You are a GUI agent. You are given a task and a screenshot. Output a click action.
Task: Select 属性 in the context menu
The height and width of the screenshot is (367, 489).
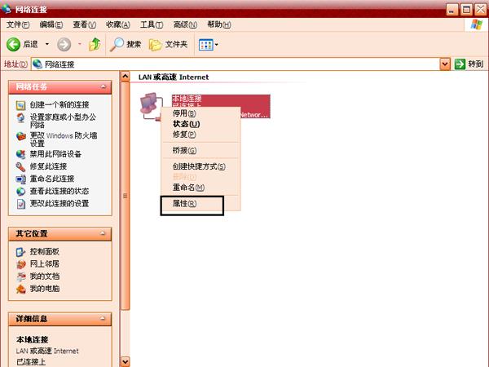coord(184,204)
